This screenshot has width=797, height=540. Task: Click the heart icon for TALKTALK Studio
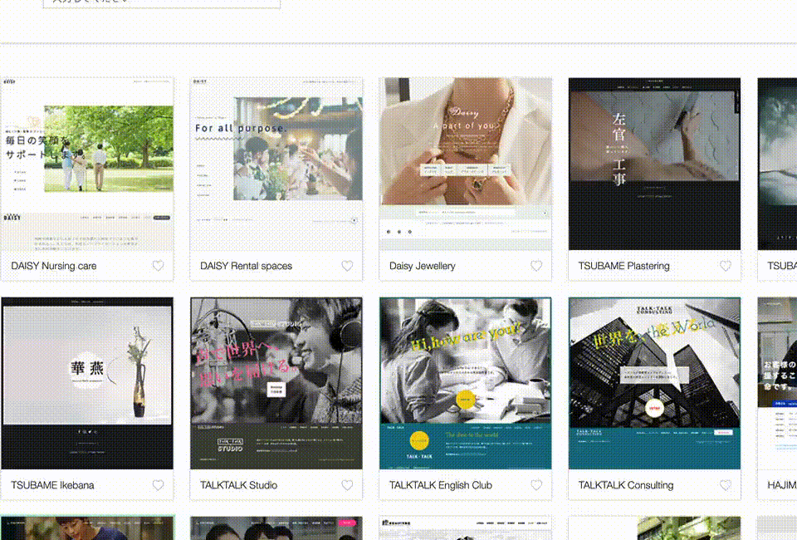(347, 485)
